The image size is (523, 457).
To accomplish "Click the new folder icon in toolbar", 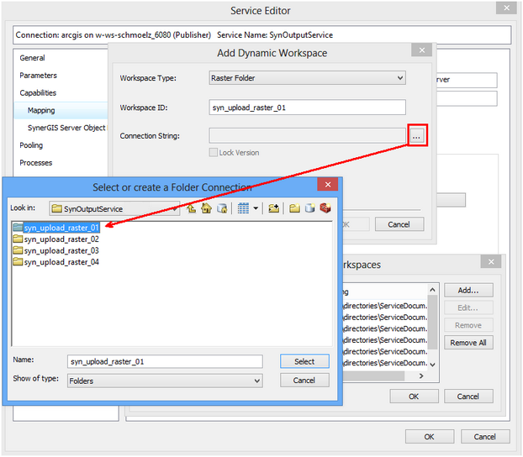I will coord(295,208).
